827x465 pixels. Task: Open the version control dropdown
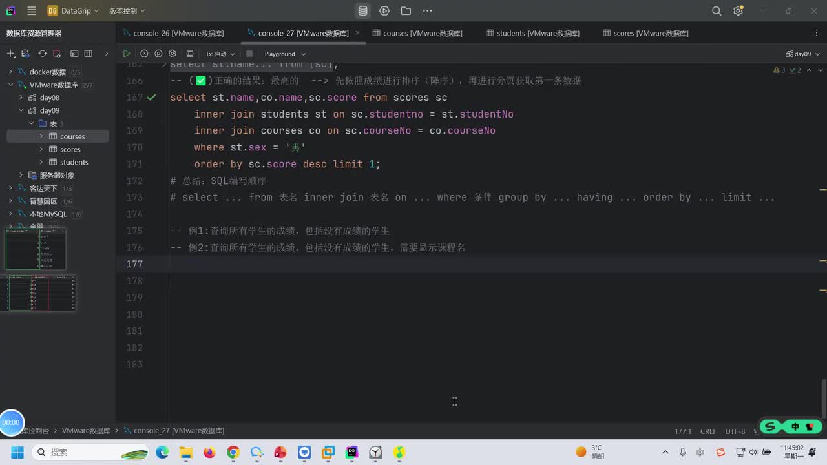pyautogui.click(x=127, y=11)
